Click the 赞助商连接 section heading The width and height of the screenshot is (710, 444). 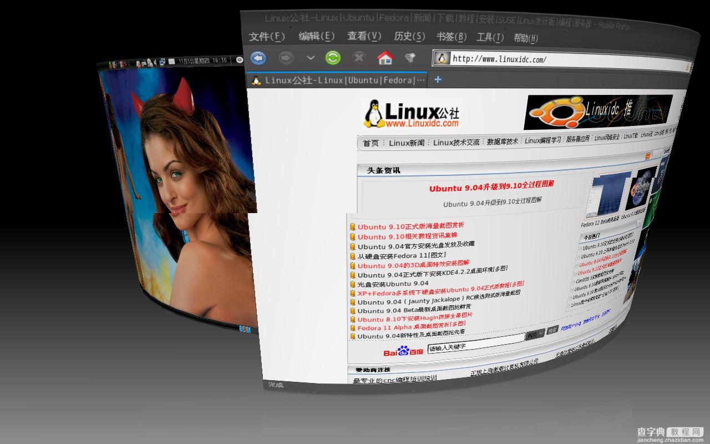click(373, 370)
